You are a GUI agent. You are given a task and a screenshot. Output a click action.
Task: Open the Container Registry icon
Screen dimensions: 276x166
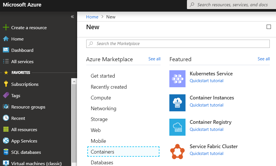coord(177,127)
